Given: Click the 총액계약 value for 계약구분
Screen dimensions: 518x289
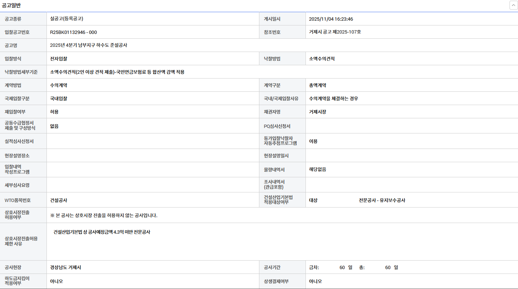Looking at the screenshot, I should 318,85.
